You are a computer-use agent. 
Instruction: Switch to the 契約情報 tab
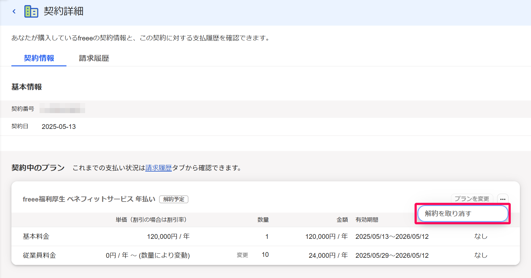pos(39,58)
